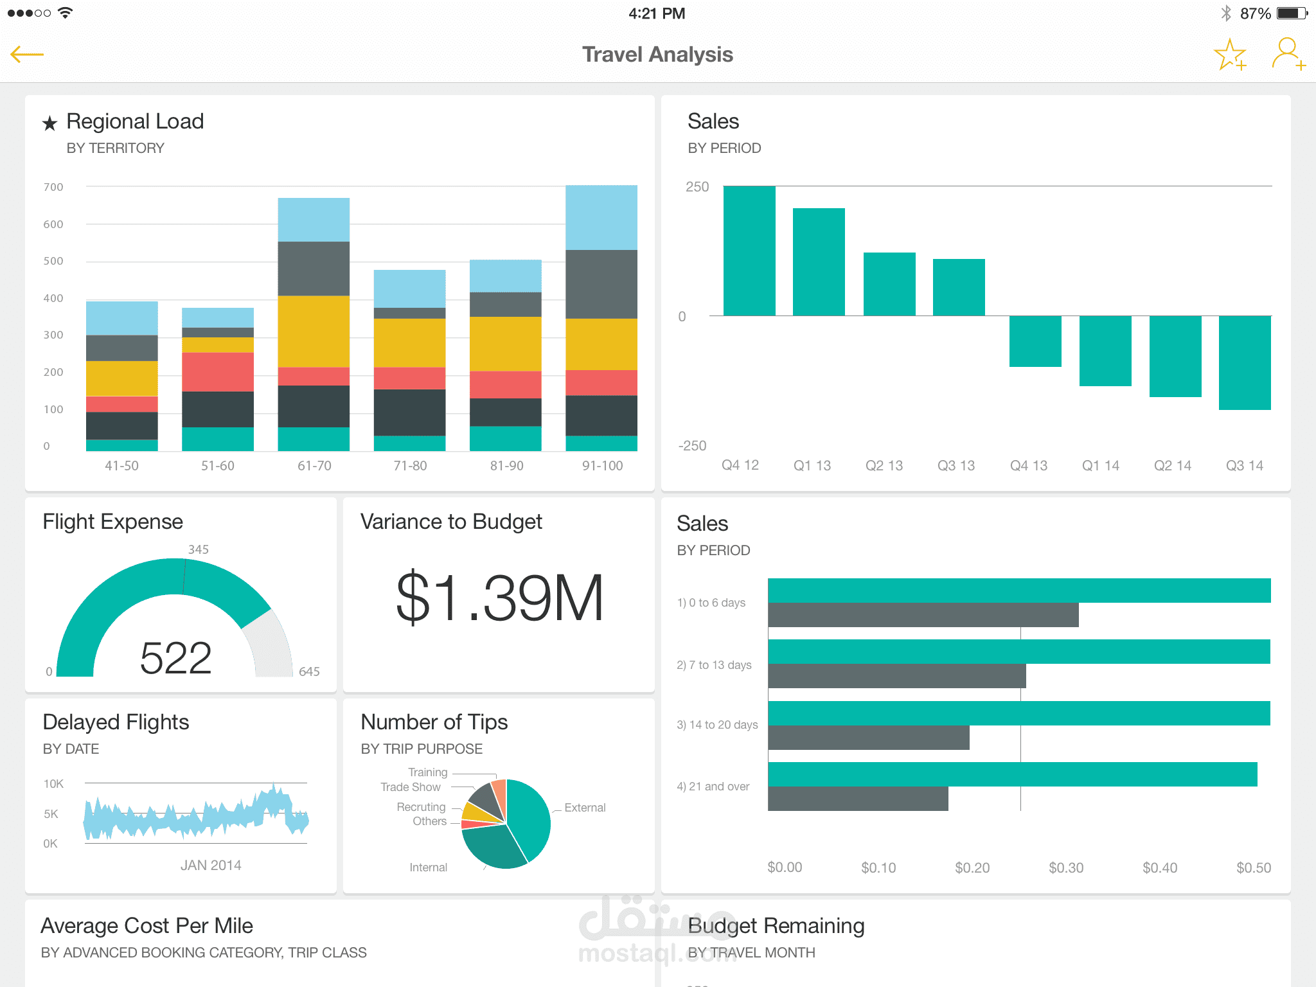Tap the Others pie label

[x=429, y=821]
